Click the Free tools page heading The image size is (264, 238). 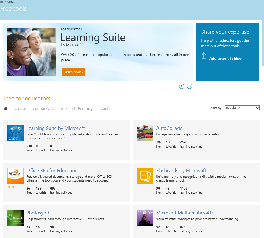[x=13, y=9]
